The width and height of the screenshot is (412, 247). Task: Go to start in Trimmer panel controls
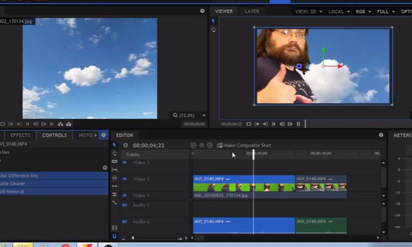pyautogui.click(x=27, y=124)
